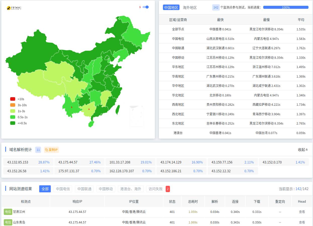The height and width of the screenshot is (226, 313).
Task: Sort by 总耗时 column header
Action: click(x=193, y=201)
